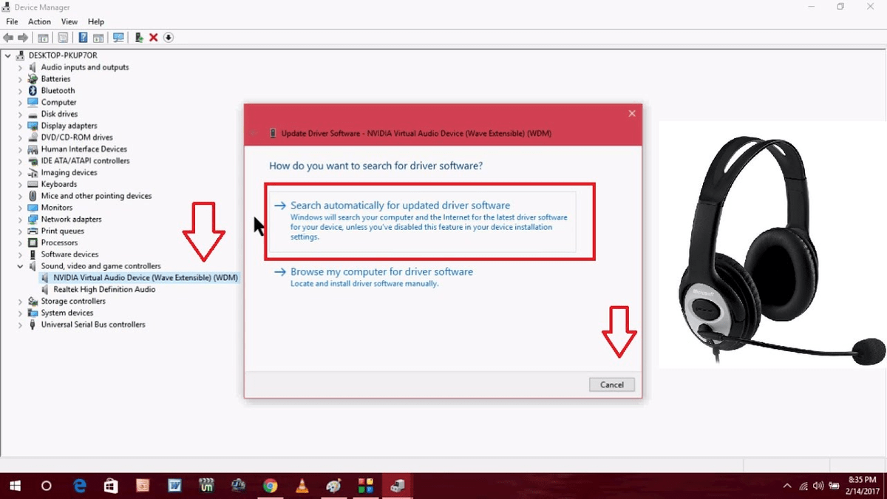Click the Wi-Fi network icon in system tray

coord(803,486)
